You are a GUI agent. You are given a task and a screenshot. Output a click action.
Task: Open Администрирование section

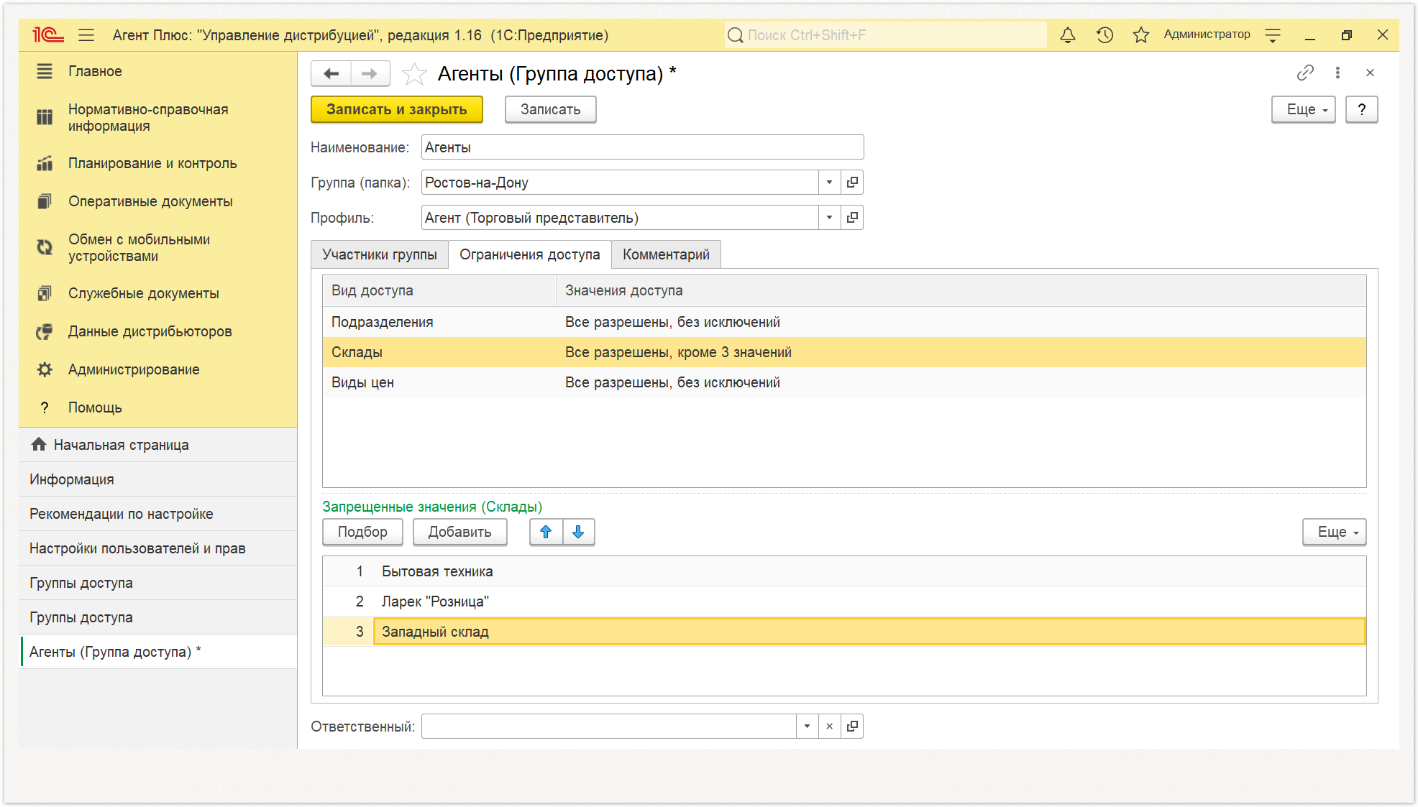tap(158, 369)
